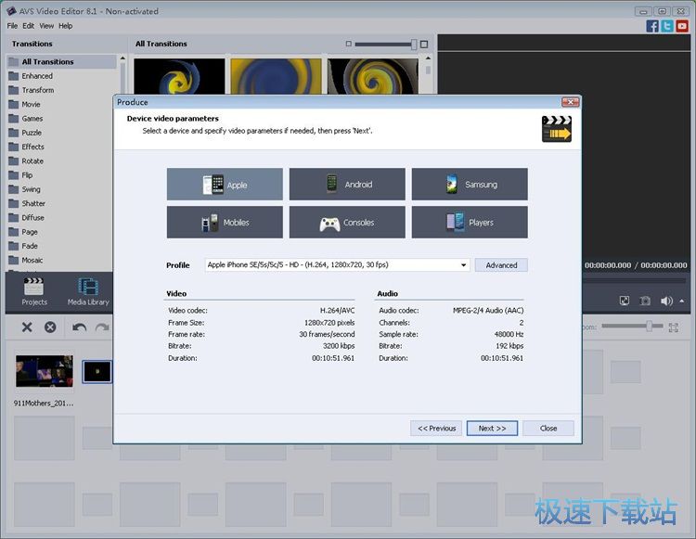Proceed with the Next button
The image size is (696, 539).
[492, 428]
